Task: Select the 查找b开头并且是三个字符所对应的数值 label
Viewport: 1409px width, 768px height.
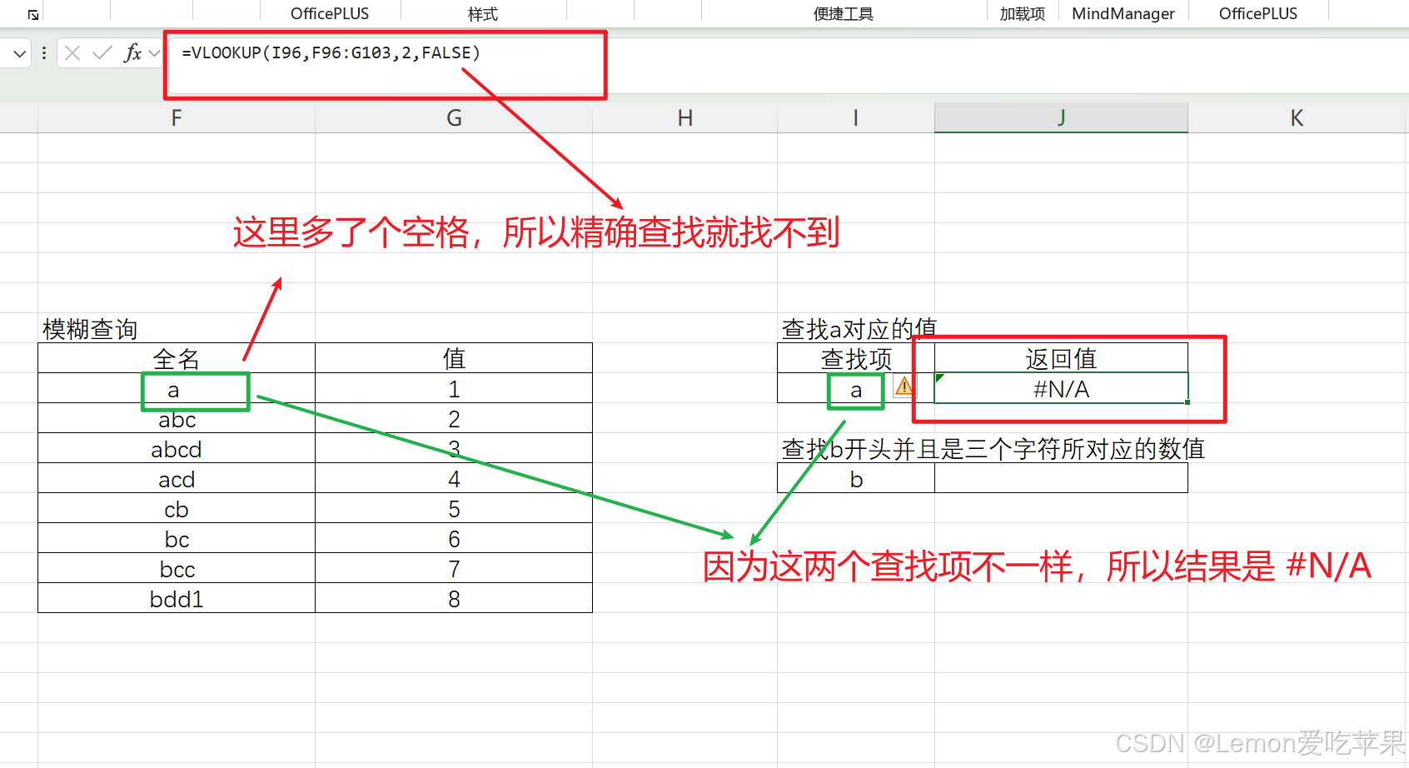Action: [993, 448]
